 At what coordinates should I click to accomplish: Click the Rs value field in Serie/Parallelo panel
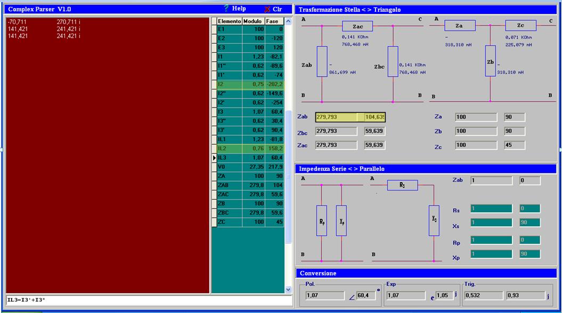[491, 209]
